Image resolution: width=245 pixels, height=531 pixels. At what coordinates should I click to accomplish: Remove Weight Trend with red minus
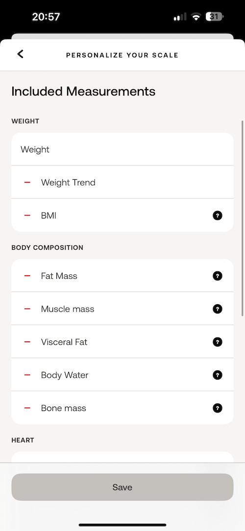coord(27,183)
